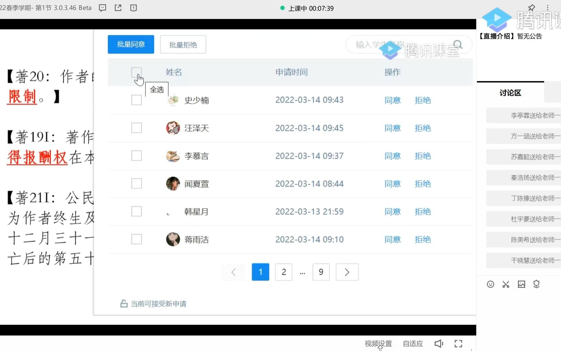The height and width of the screenshot is (351, 561).
Task: Click the share/external link icon at the top
Action: pyautogui.click(x=118, y=8)
